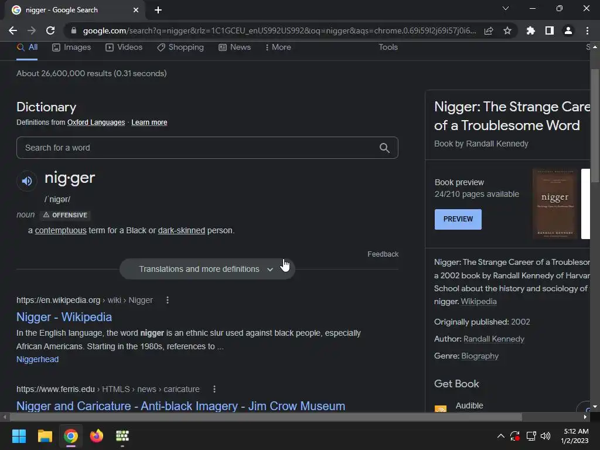The image size is (600, 450).
Task: Click the 'About 26,600,000 results' text
Action: click(x=91, y=73)
